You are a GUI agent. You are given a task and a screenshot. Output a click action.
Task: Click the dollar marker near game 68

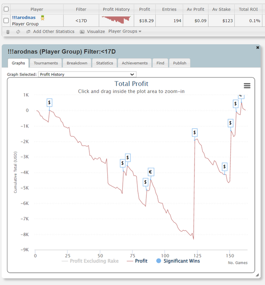[x=122, y=163]
